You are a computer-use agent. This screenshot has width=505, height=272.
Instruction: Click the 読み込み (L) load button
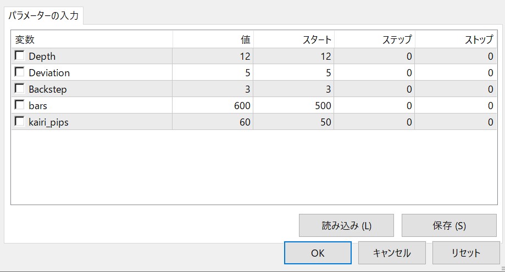point(346,225)
